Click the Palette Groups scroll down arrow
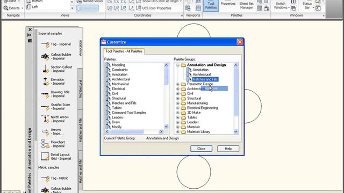The height and width of the screenshot is (193, 344). click(235, 131)
